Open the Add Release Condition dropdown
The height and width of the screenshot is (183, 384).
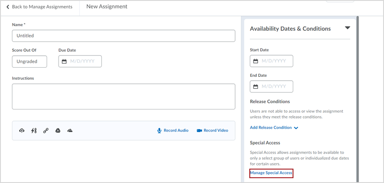coord(274,128)
